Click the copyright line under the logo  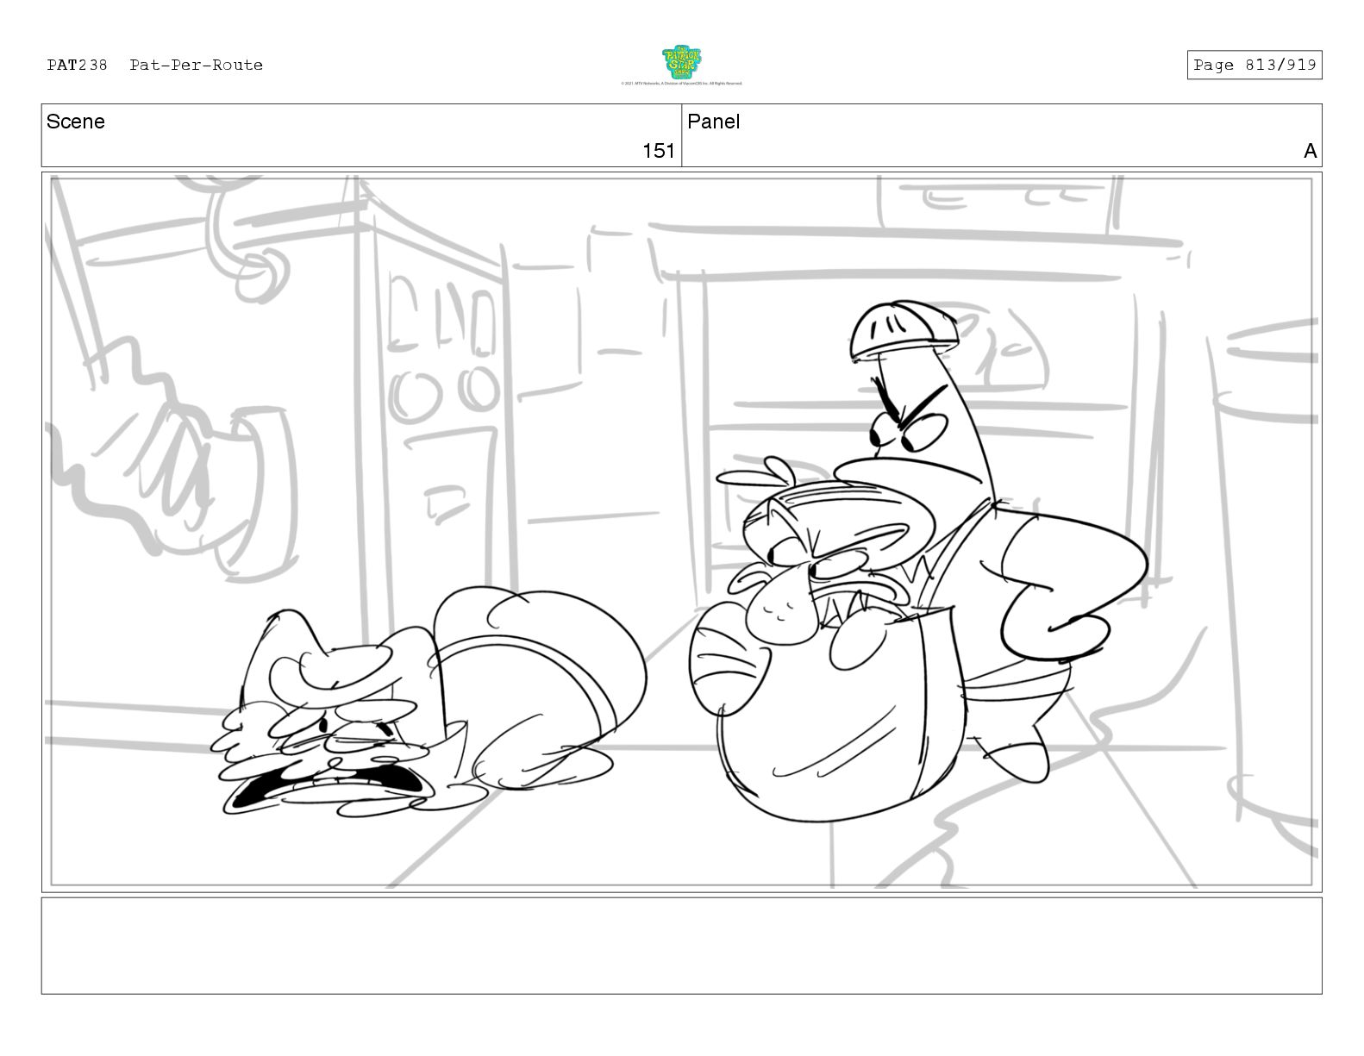[681, 84]
